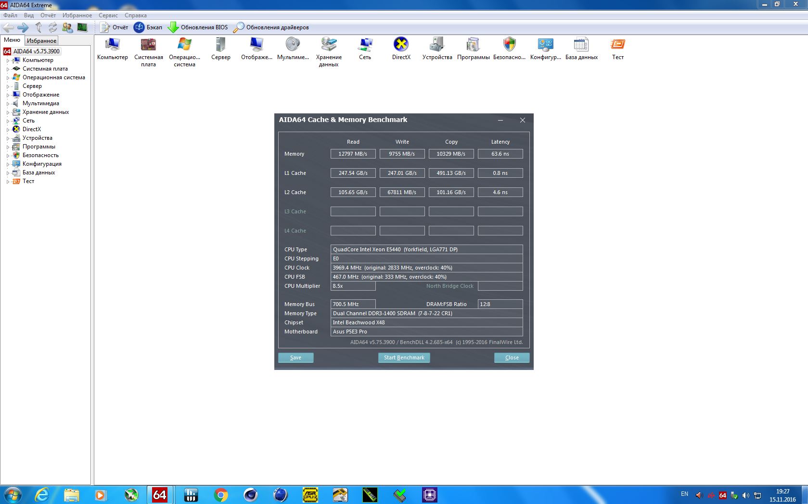Image resolution: width=808 pixels, height=504 pixels.
Task: Click the up-level arrow in the toolbar
Action: (x=38, y=27)
